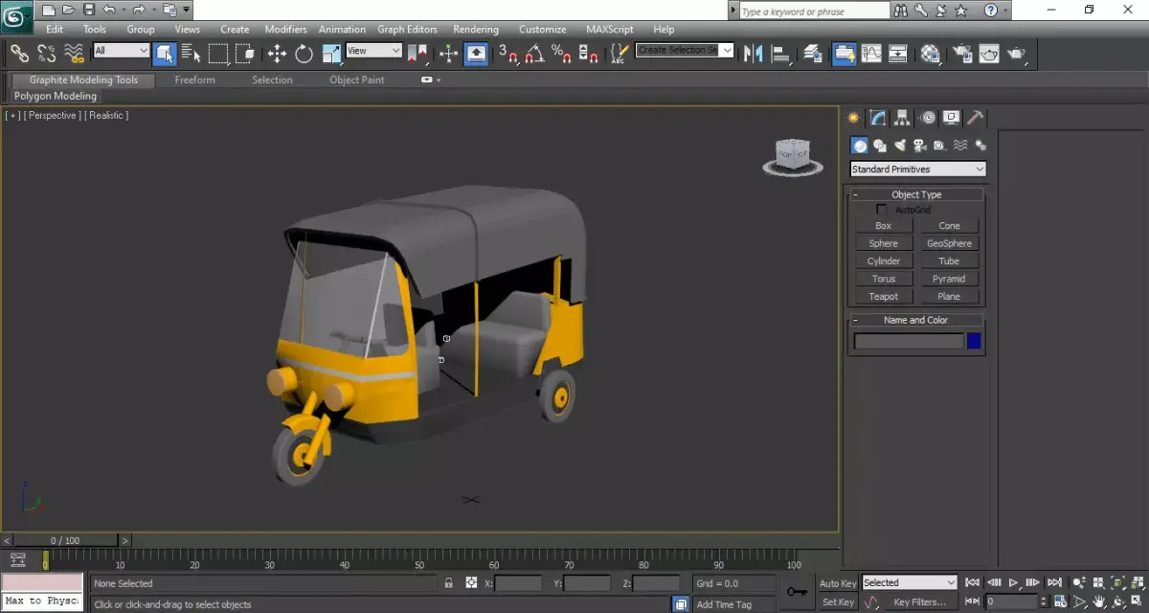Screen dimensions: 1149x613
Task: Click the Align tool icon
Action: click(x=780, y=53)
